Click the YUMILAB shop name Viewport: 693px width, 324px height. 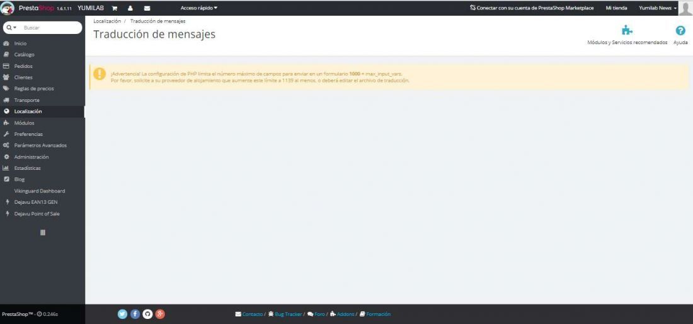tap(91, 8)
